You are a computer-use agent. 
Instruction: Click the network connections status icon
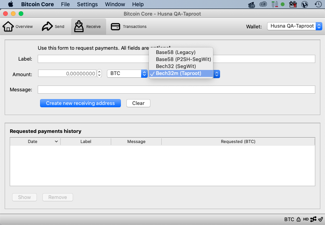tap(313, 219)
